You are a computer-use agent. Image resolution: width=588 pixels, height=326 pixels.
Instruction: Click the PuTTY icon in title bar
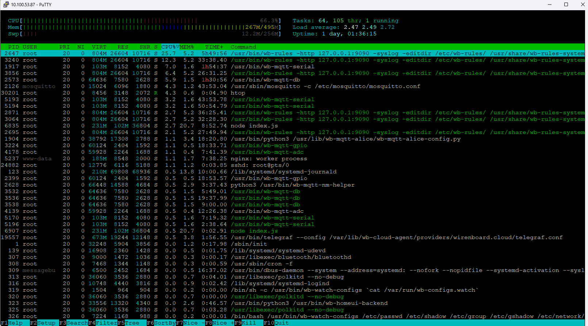click(6, 4)
